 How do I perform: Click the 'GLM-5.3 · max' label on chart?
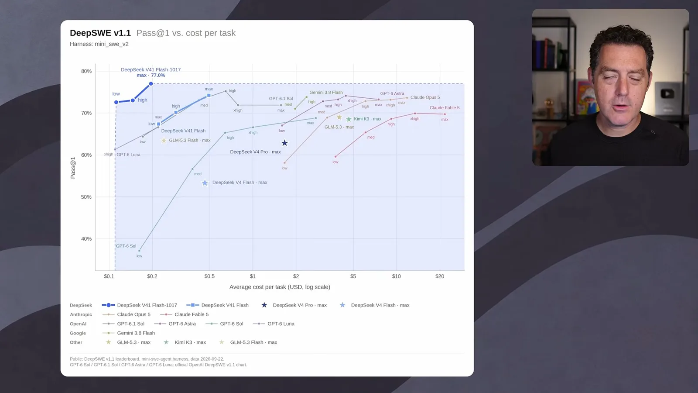[x=339, y=127]
